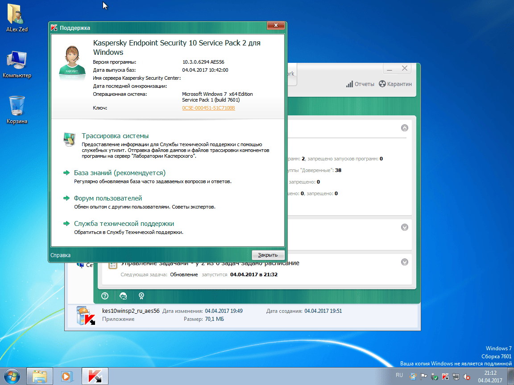Click the next task name 'Обновление'
Image resolution: width=514 pixels, height=385 pixels.
(x=184, y=274)
